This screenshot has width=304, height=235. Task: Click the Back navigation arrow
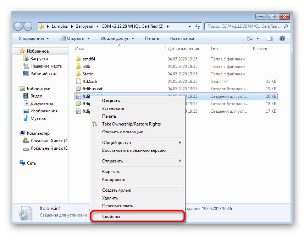[17, 26]
